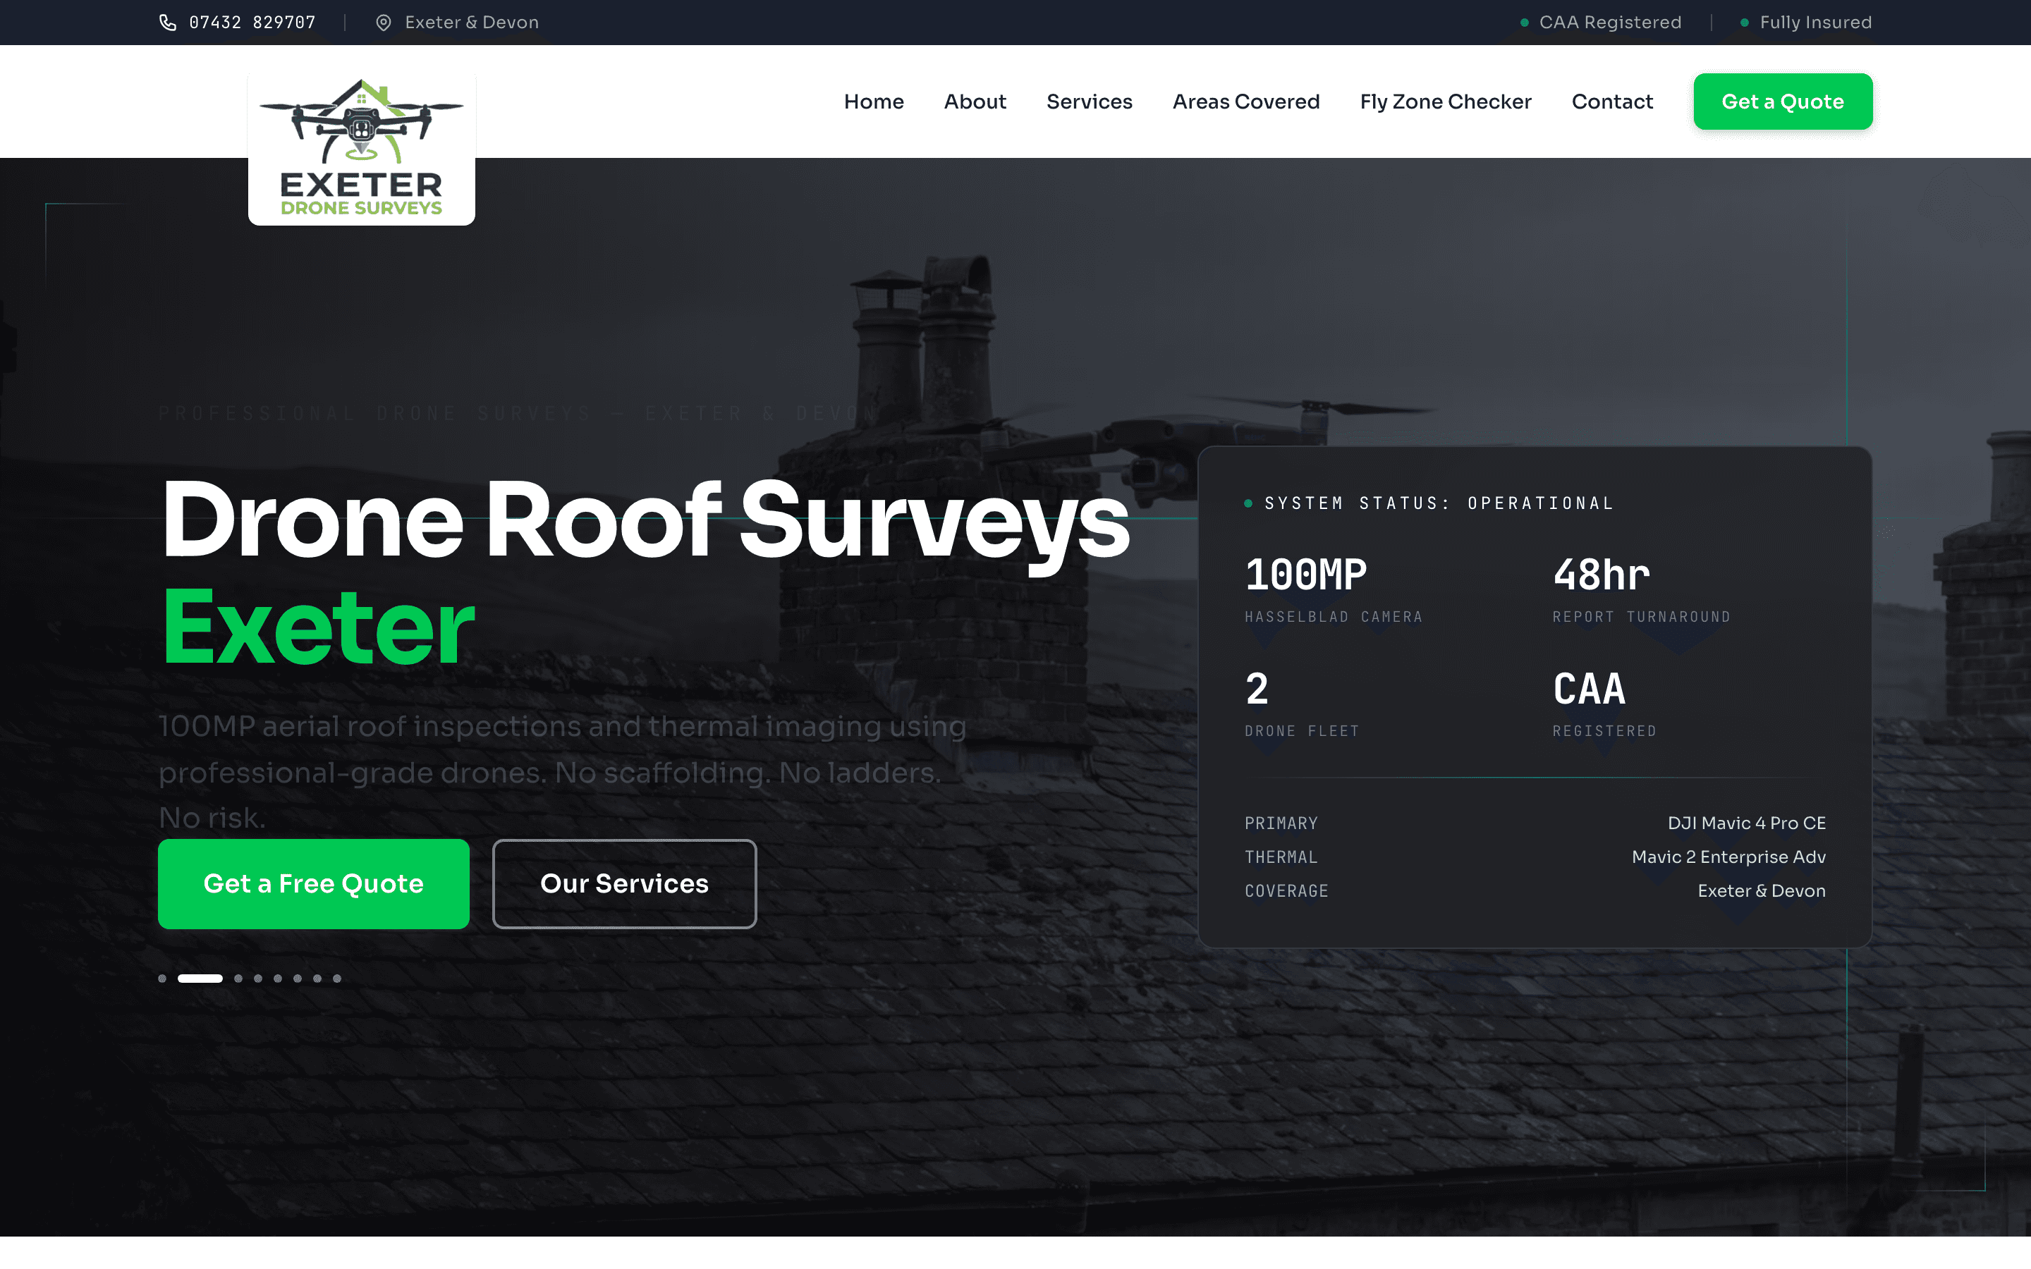Open the Fly Zone Checker
2031x1269 pixels.
click(1445, 102)
